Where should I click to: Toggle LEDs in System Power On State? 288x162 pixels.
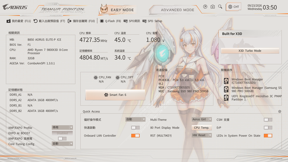pyautogui.click(x=268, y=135)
